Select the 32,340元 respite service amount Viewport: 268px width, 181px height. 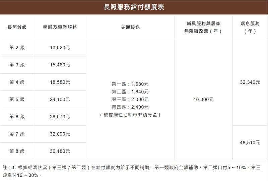coord(250,82)
